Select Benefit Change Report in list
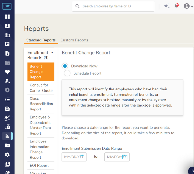Screen dimensions: 194x174 (41, 72)
